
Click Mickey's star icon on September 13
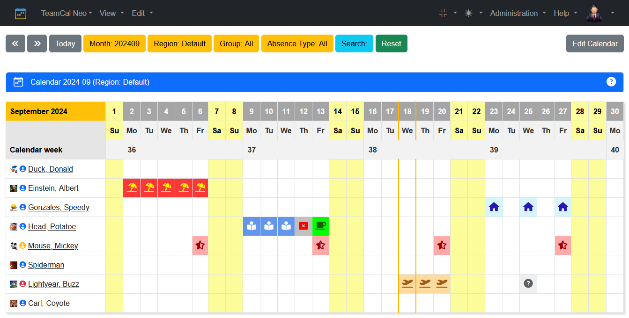[320, 246]
